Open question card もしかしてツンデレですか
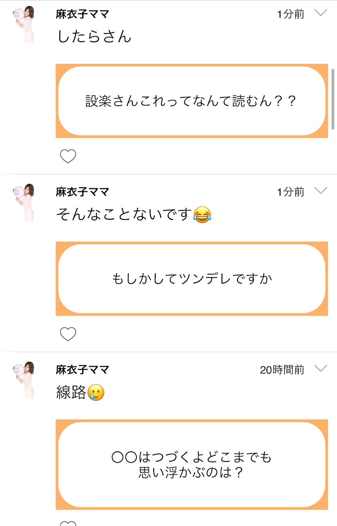This screenshot has height=526, width=337. (191, 279)
